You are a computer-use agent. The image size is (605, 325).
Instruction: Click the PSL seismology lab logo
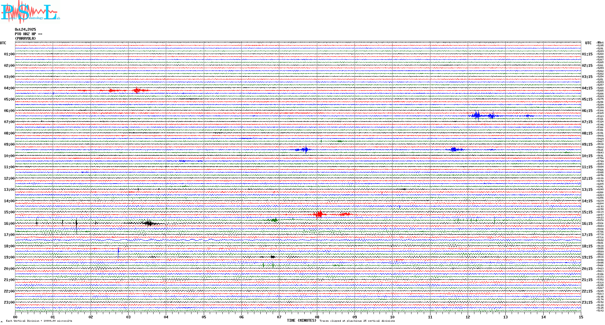pyautogui.click(x=30, y=12)
